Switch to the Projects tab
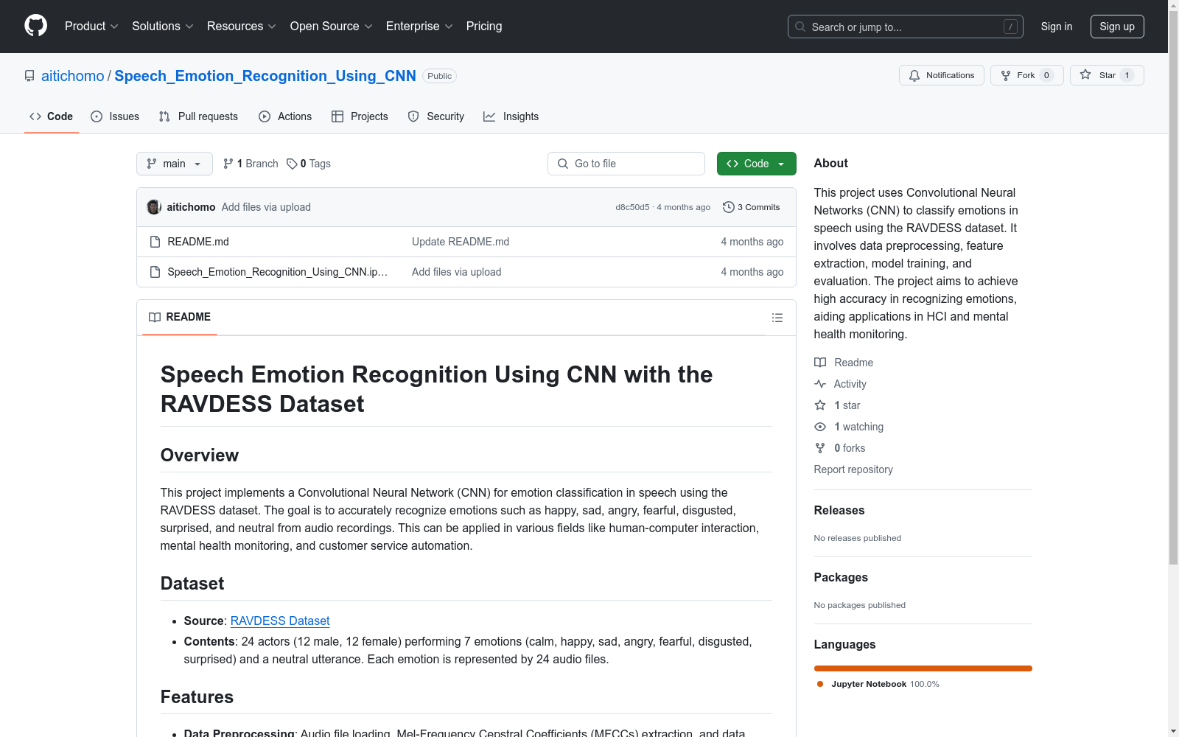 360,116
